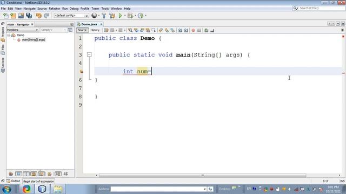Toggle Show Fields filter in Navigator
The height and width of the screenshot is (194, 346).
click(x=18, y=174)
